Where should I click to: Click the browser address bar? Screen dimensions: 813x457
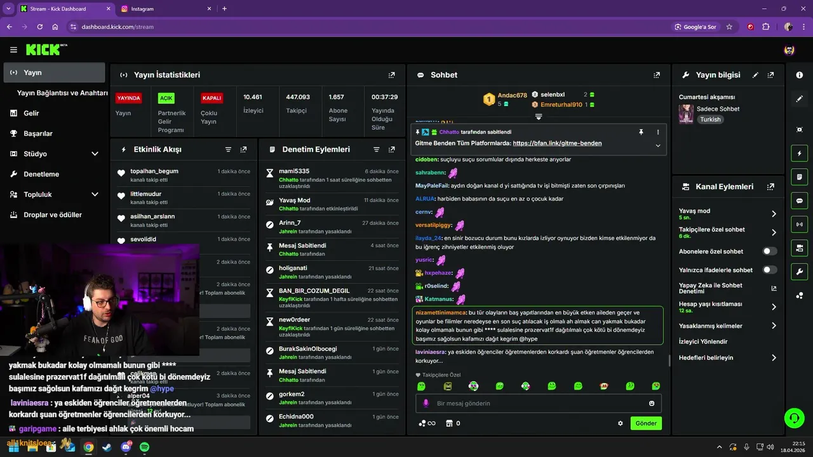[368, 27]
